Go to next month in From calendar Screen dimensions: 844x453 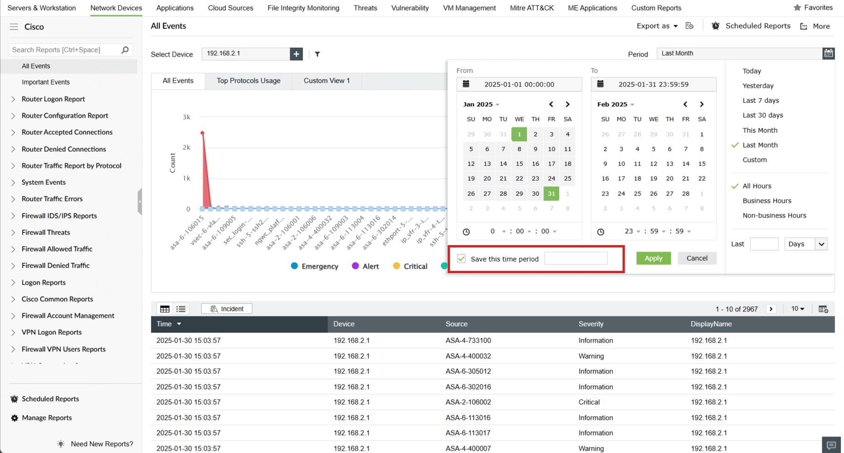tap(567, 104)
